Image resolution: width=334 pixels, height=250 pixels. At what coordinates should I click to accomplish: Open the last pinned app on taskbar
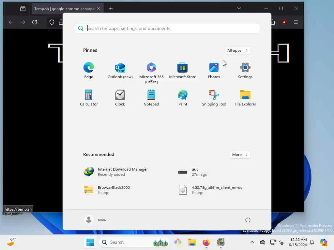click(220, 242)
